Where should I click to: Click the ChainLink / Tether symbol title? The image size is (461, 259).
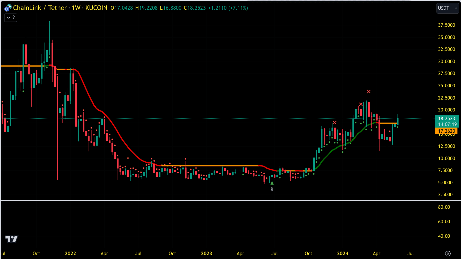coord(41,8)
